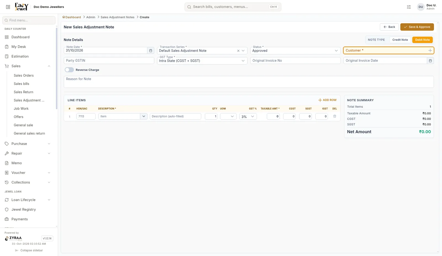Delete line item row 1
The height and width of the screenshot is (256, 442).
335,116
